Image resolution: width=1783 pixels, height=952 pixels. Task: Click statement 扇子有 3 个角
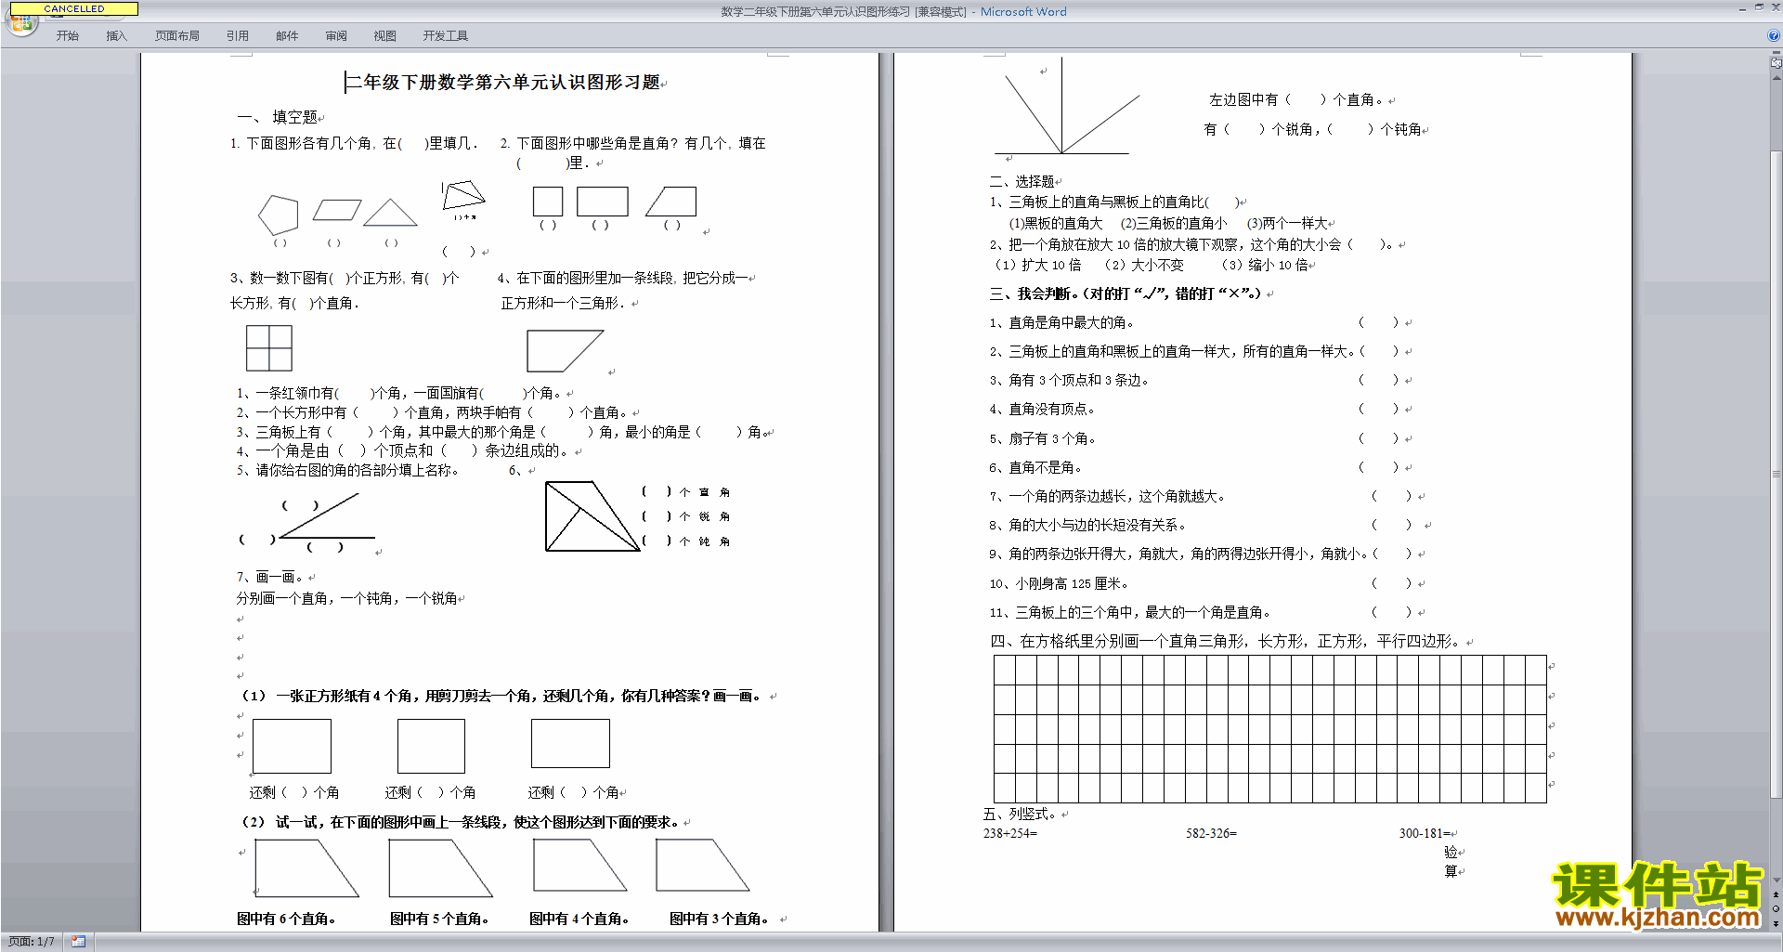(x=1043, y=438)
